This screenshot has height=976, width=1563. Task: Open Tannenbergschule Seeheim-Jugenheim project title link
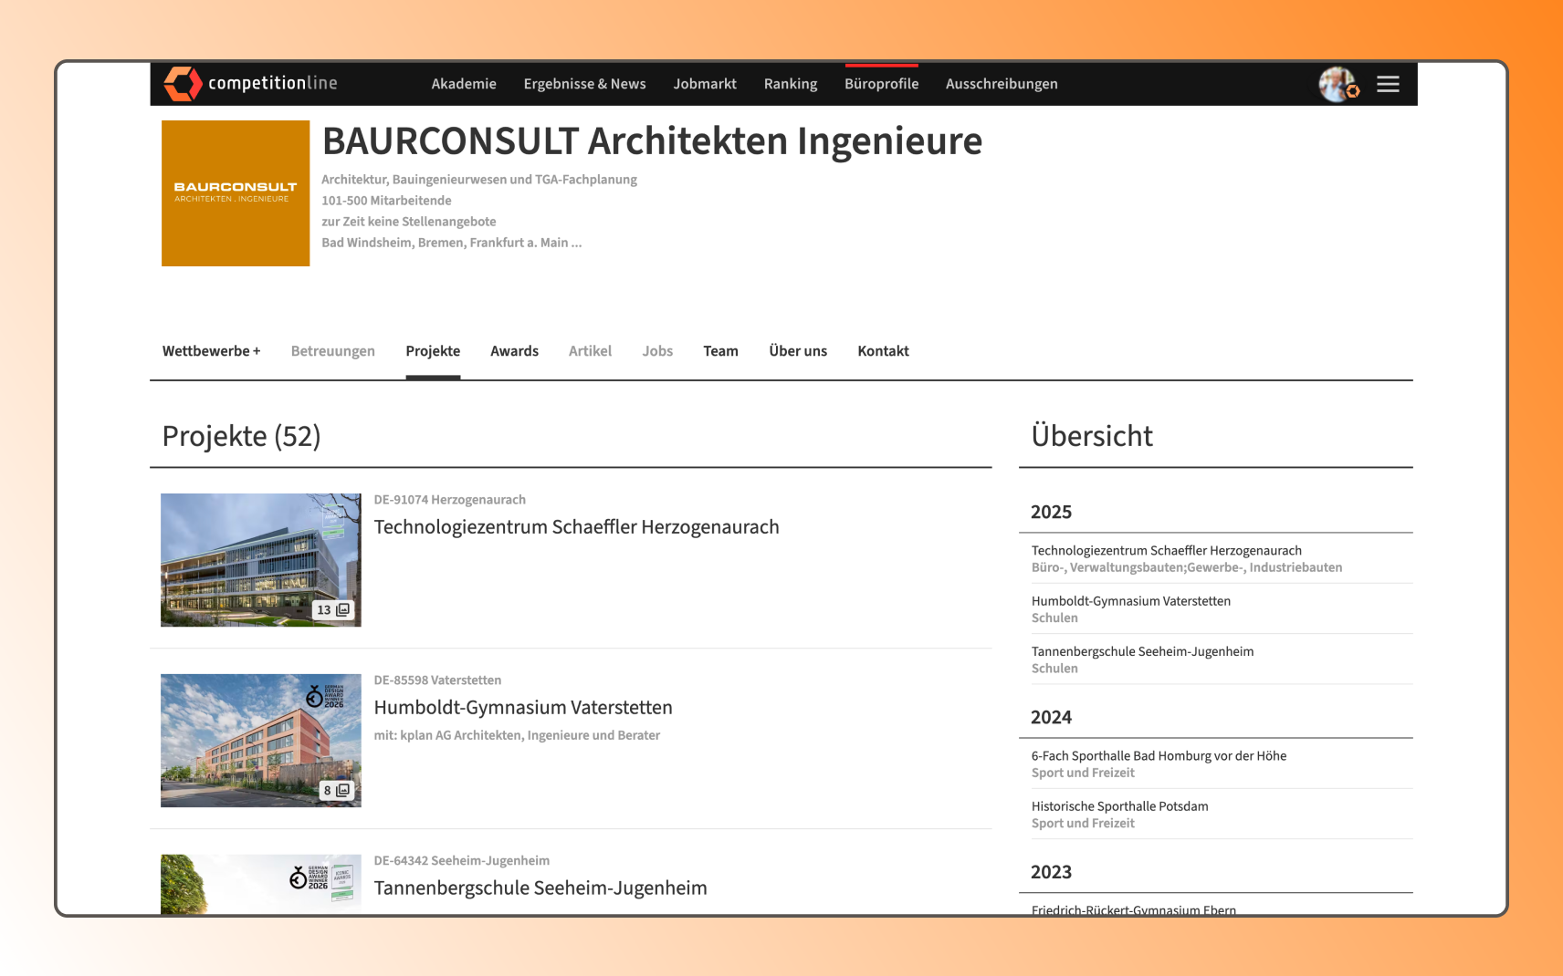point(540,888)
